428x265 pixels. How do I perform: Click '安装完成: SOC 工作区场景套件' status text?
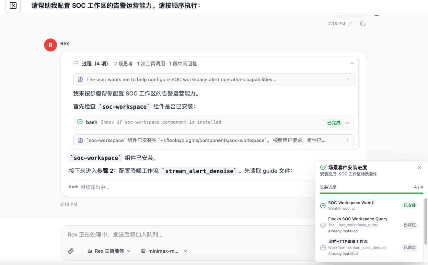(x=348, y=174)
